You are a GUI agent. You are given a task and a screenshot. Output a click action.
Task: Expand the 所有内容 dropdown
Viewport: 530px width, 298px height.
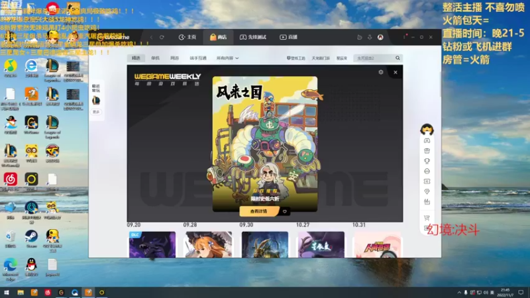[x=227, y=58]
